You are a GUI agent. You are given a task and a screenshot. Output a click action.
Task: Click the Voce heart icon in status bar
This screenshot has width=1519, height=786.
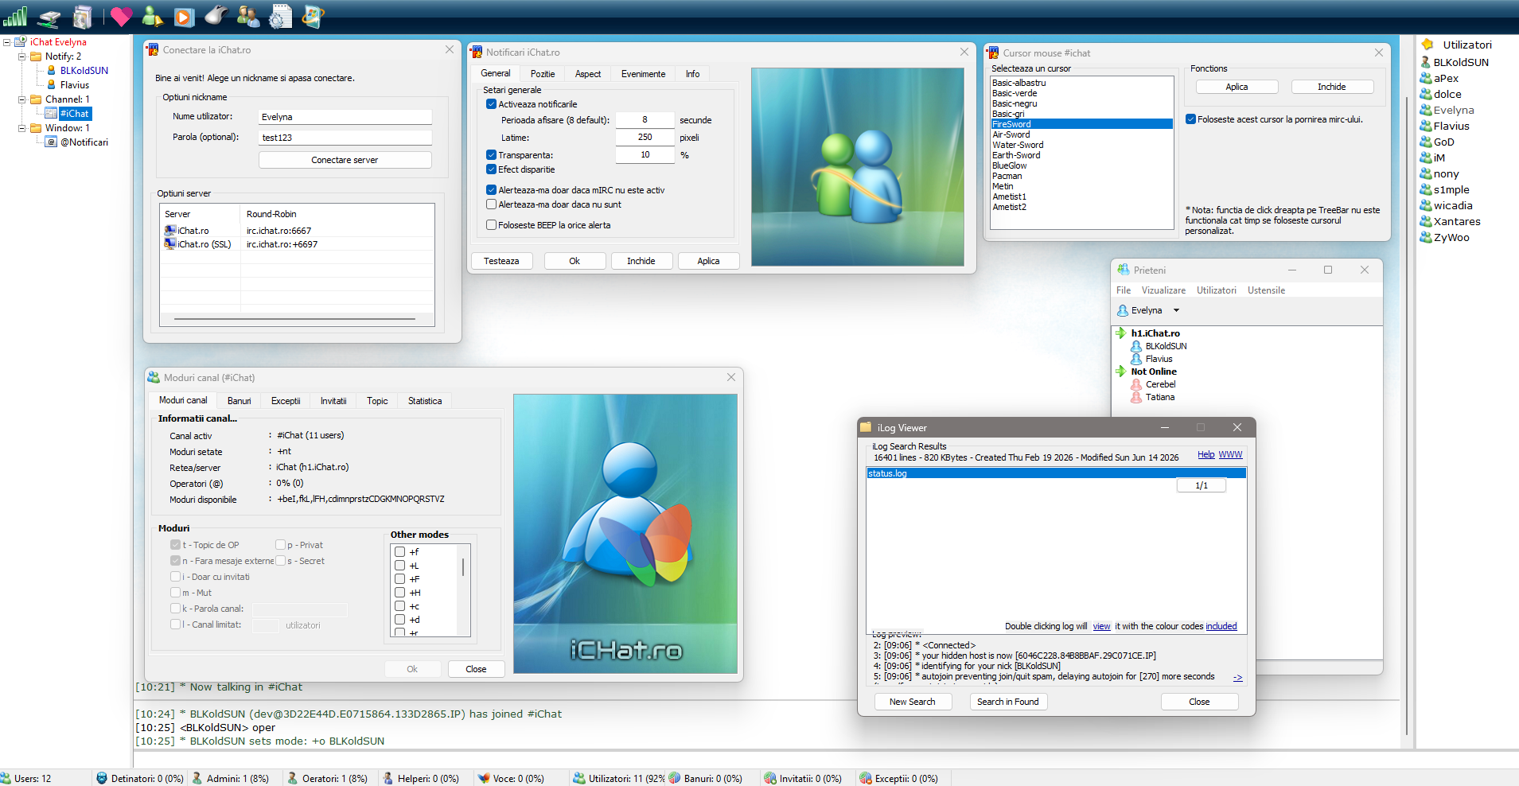coord(483,778)
